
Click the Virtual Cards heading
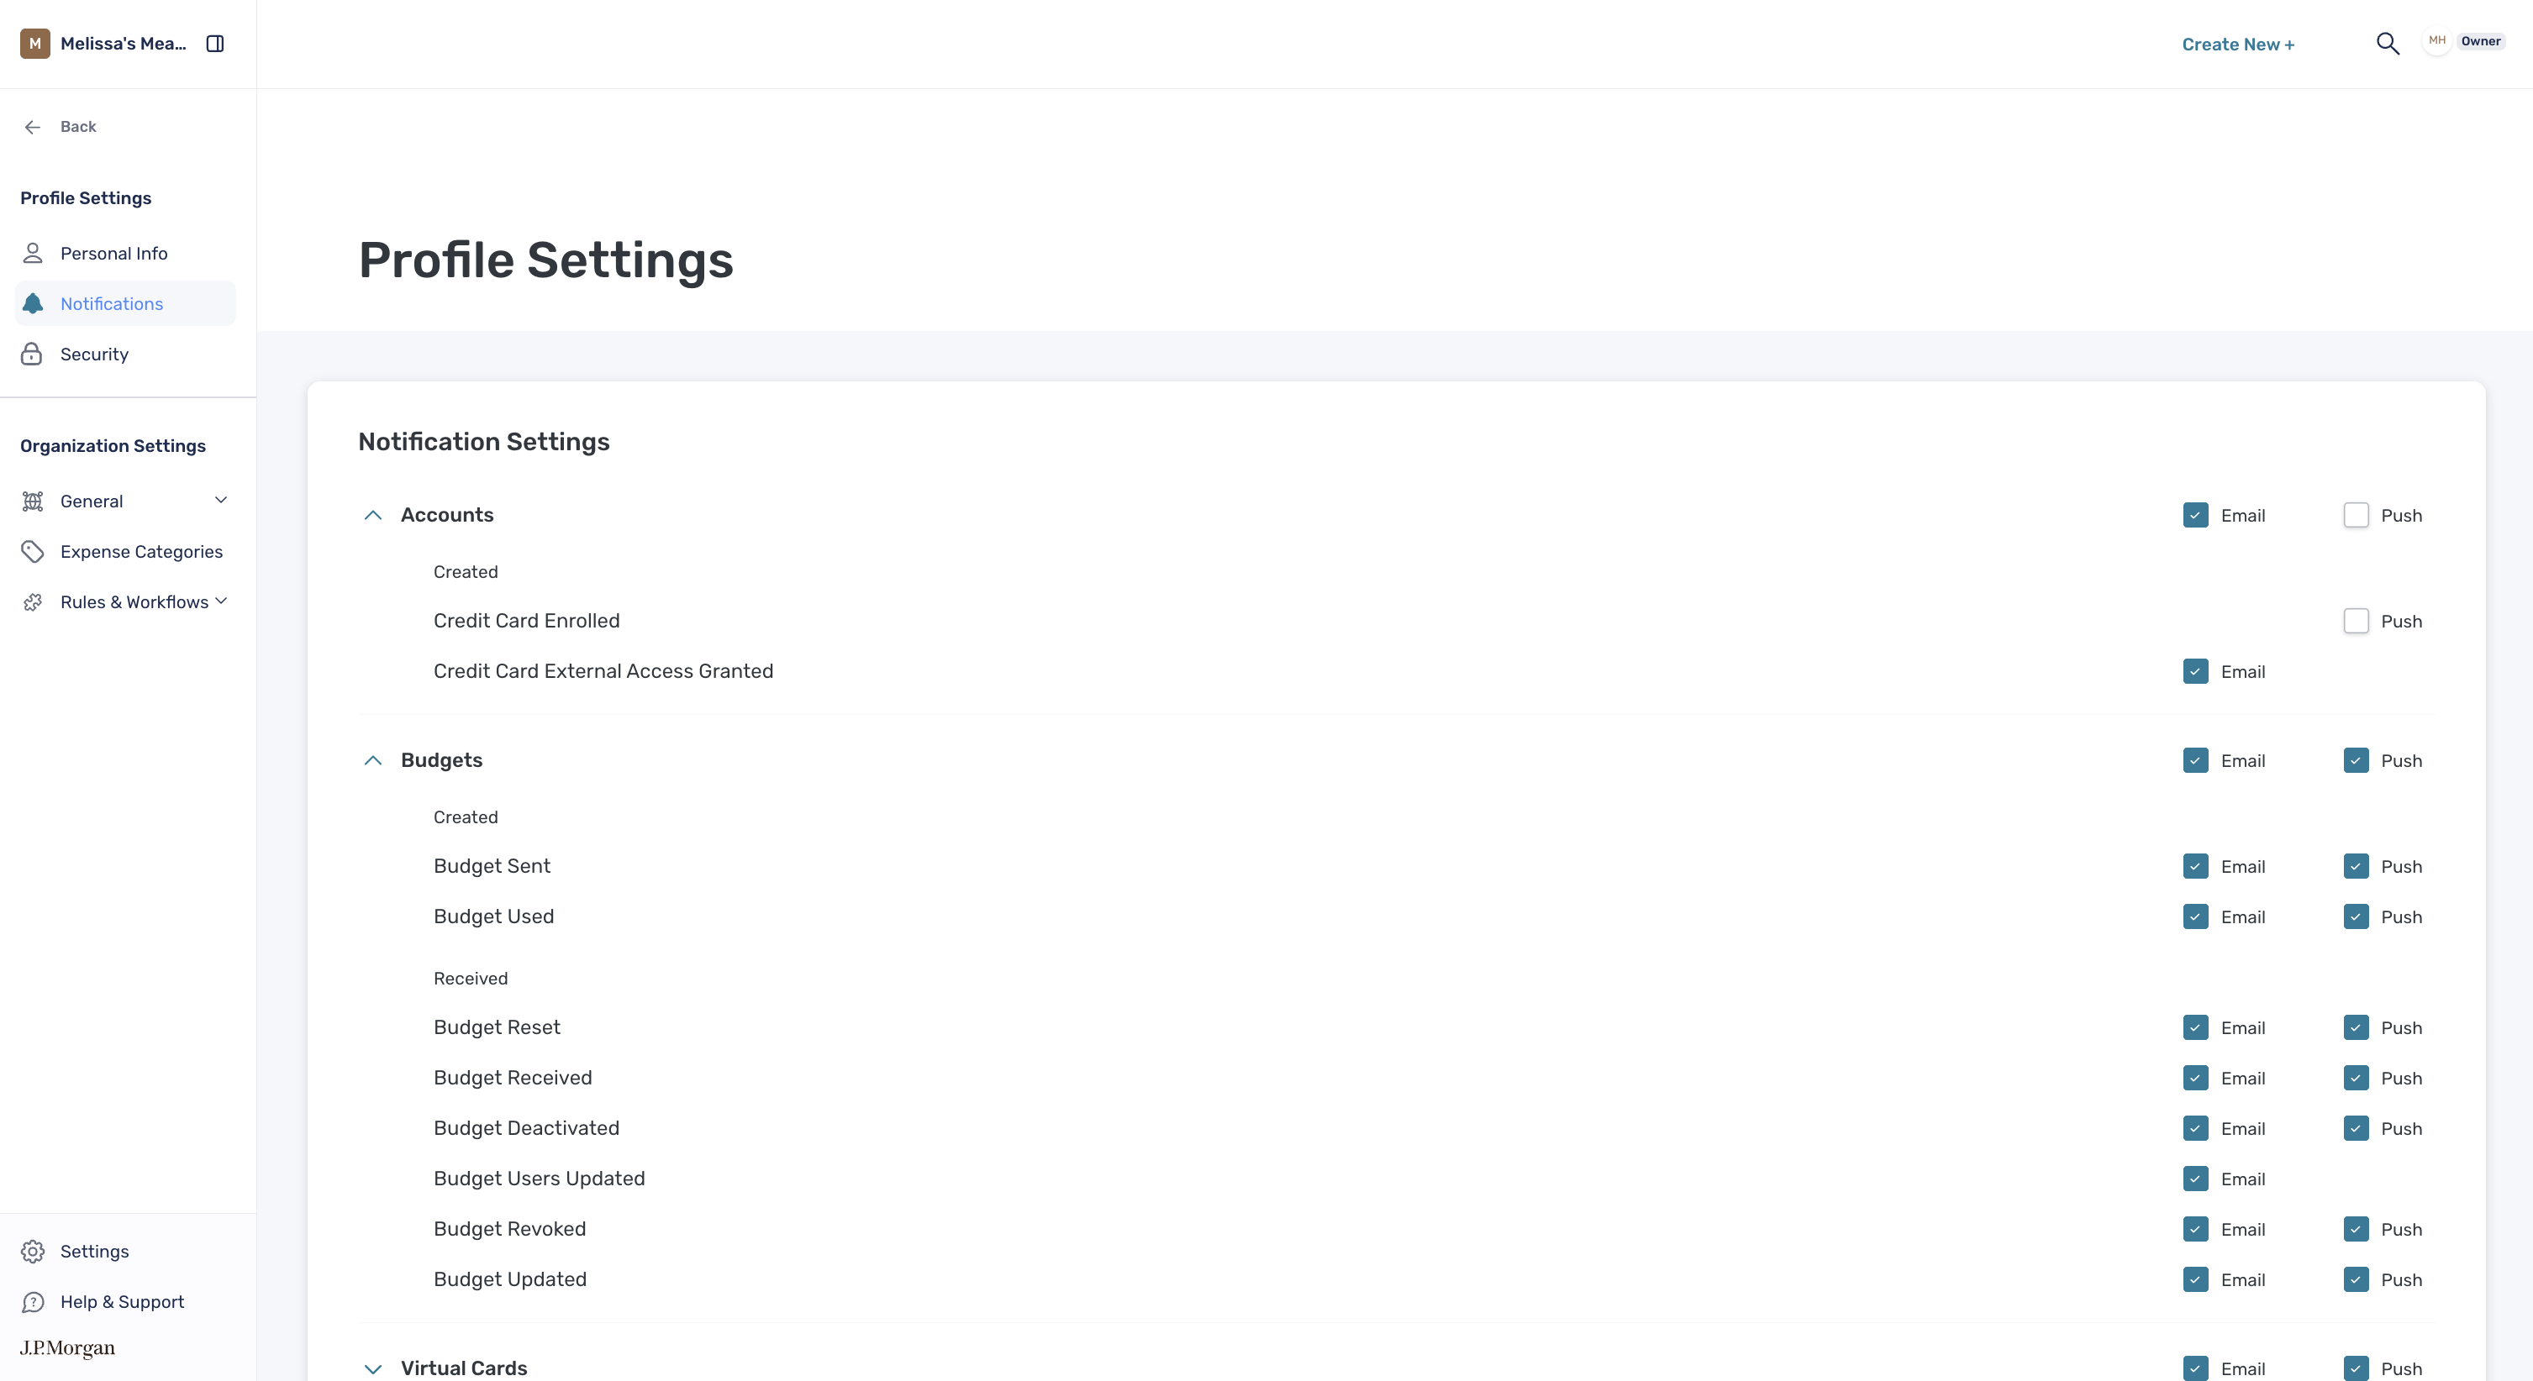(464, 1368)
